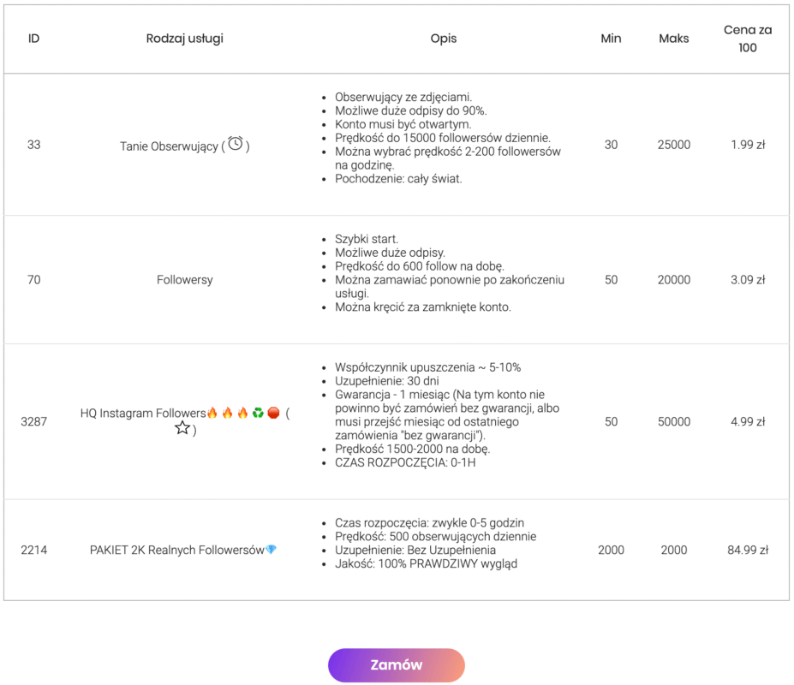The height and width of the screenshot is (685, 794).
Task: Click the ID column header
Action: click(34, 39)
